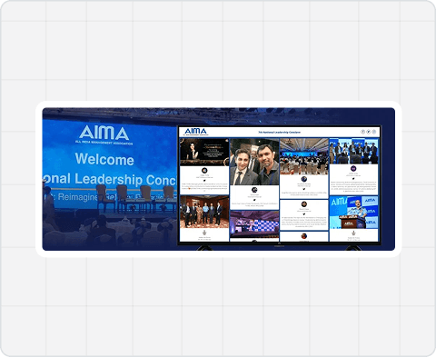436x357 pixels.
Task: Click the username under the carpet group photo avatar
Action: coord(204,237)
